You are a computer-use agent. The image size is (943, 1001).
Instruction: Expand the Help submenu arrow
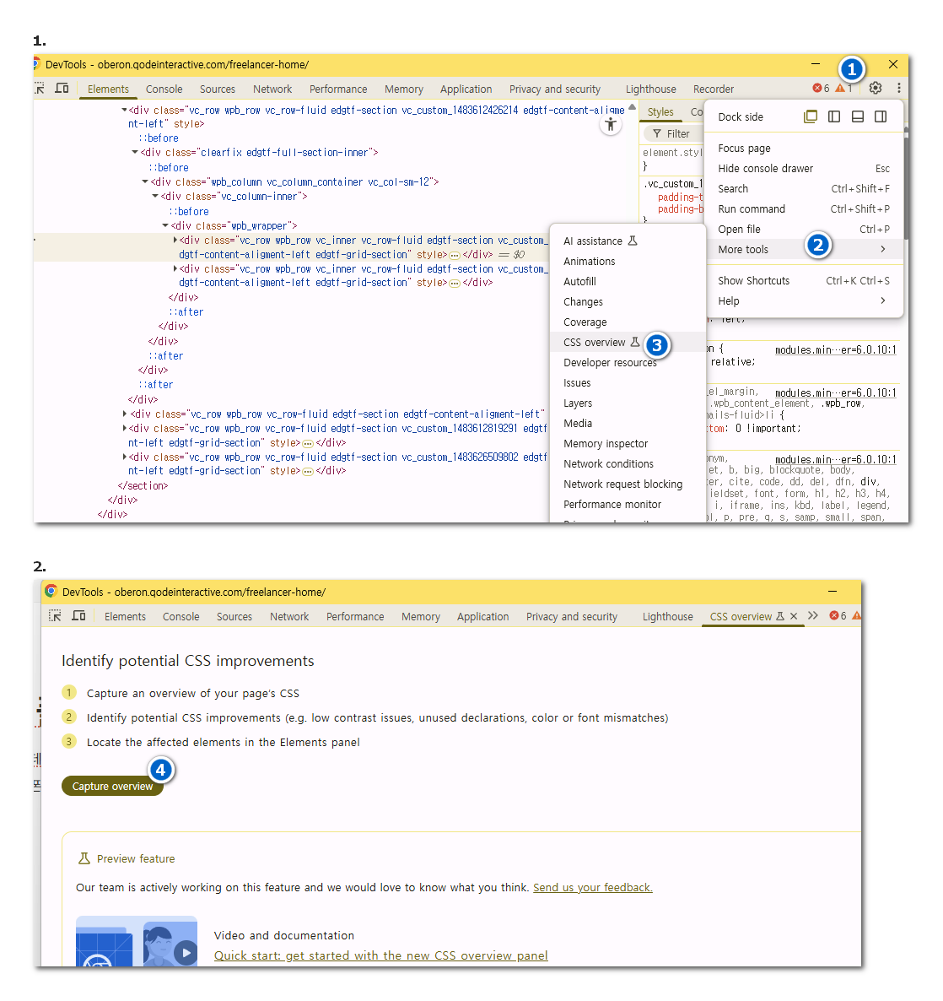point(883,300)
